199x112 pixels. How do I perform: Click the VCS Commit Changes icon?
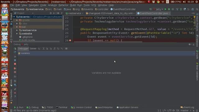point(181,9)
